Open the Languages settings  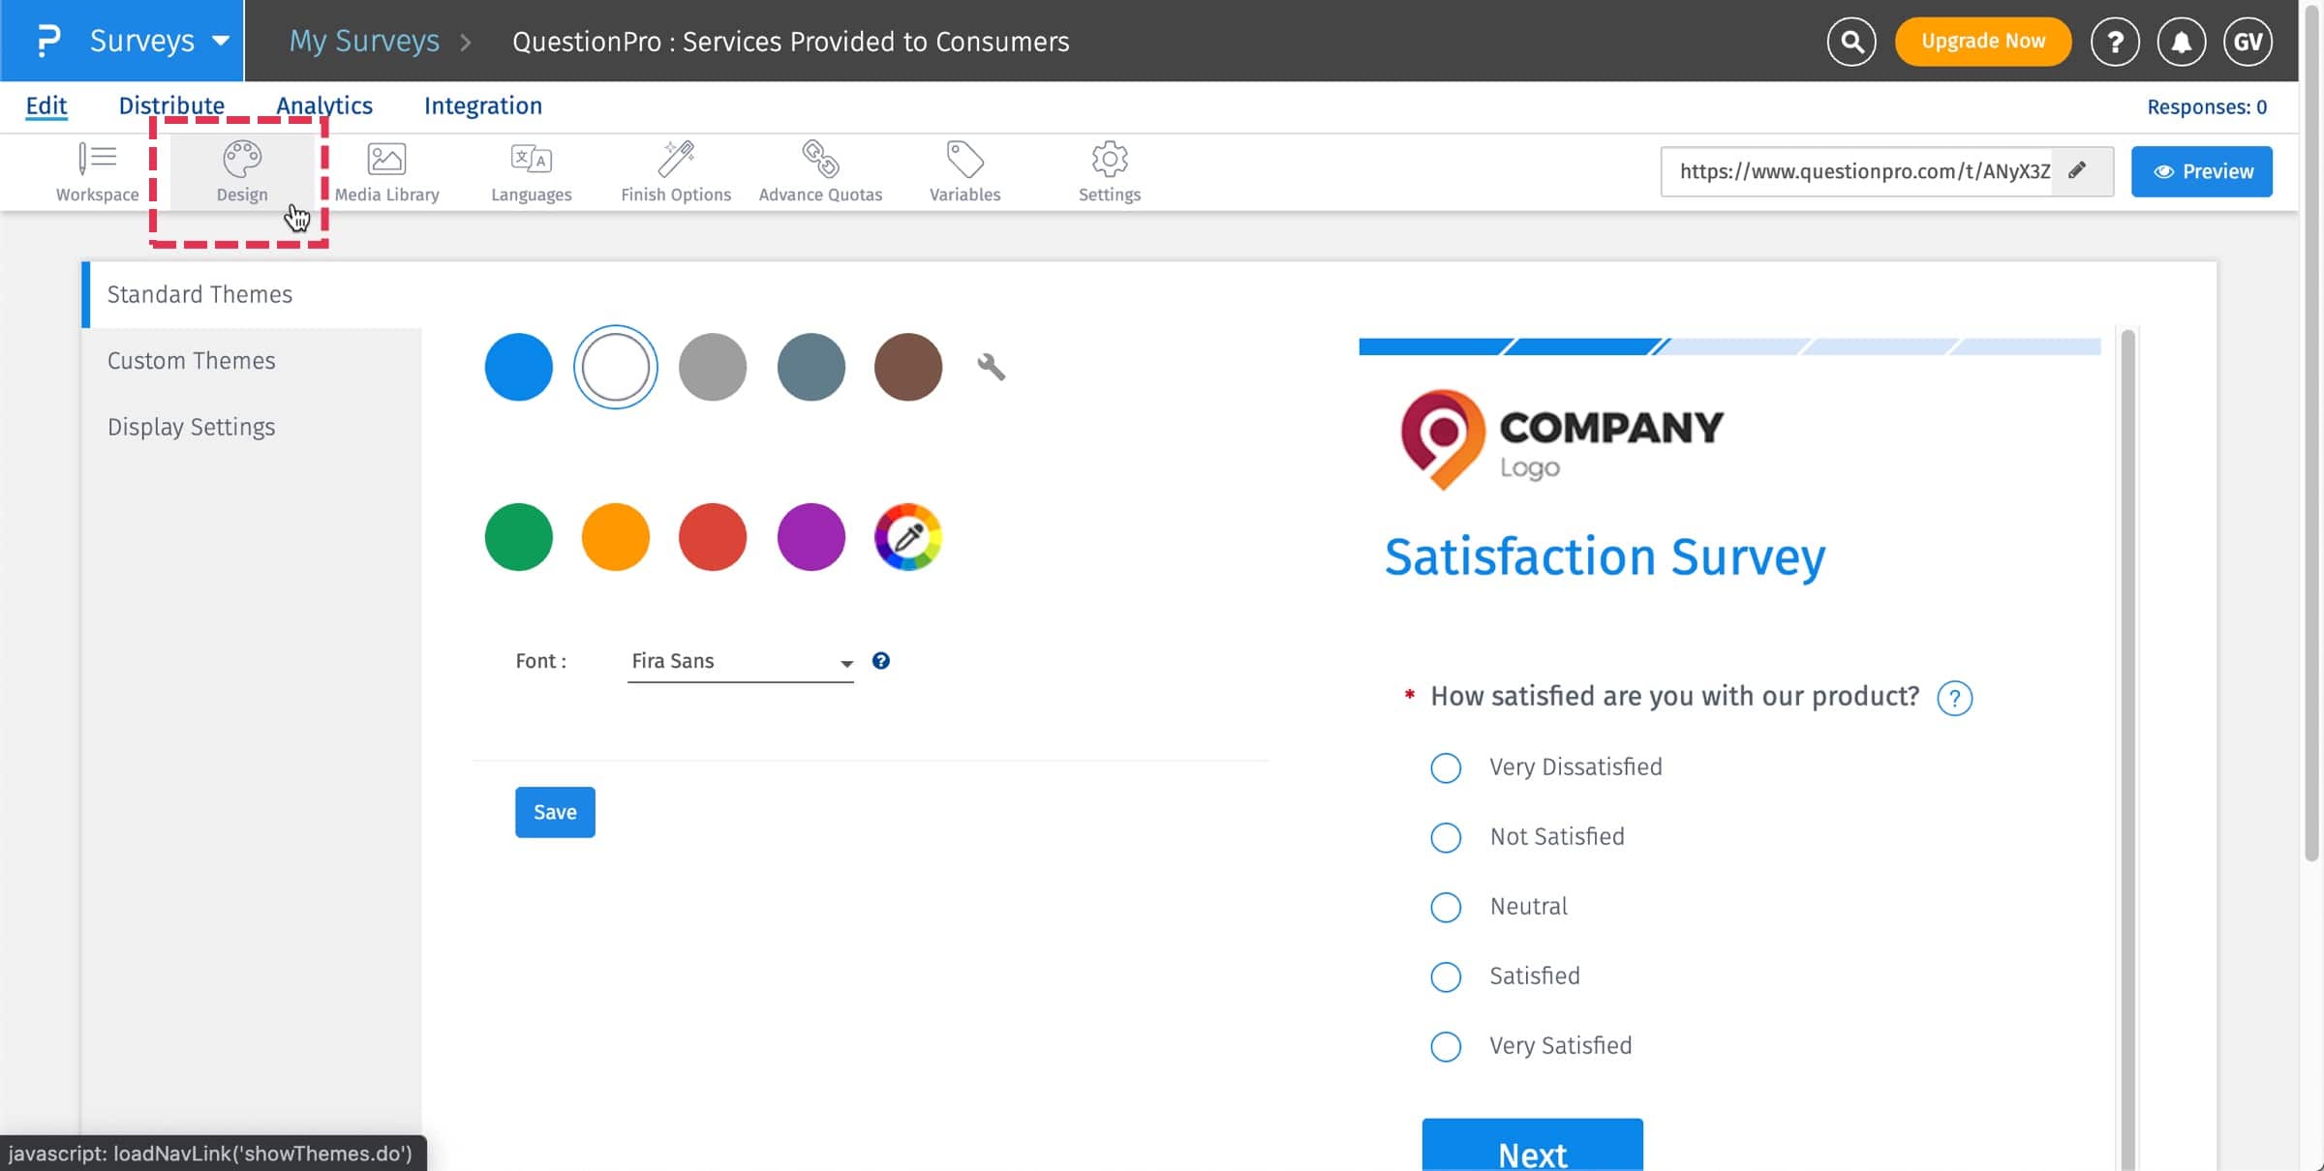coord(531,171)
